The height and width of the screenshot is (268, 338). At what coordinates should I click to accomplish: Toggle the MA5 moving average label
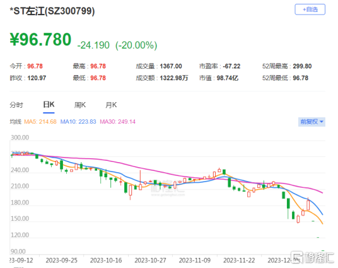coord(40,122)
